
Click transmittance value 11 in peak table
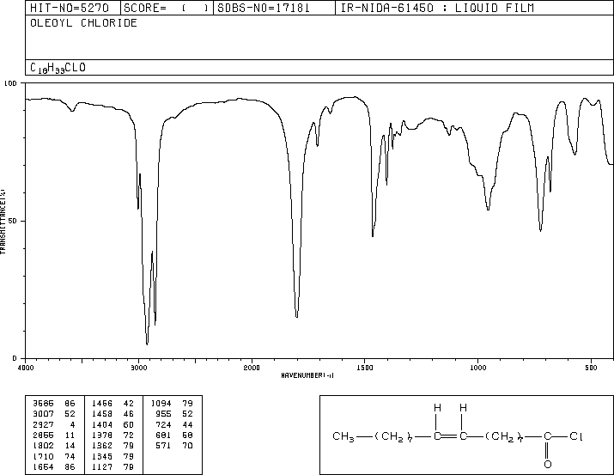70,435
